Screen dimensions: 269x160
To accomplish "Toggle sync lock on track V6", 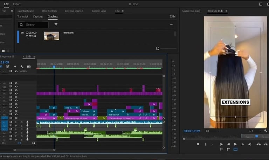I will [x=11, y=100].
